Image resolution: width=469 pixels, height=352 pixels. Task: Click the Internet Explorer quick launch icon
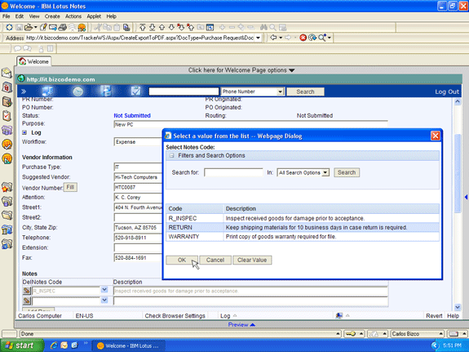[x=54, y=345]
